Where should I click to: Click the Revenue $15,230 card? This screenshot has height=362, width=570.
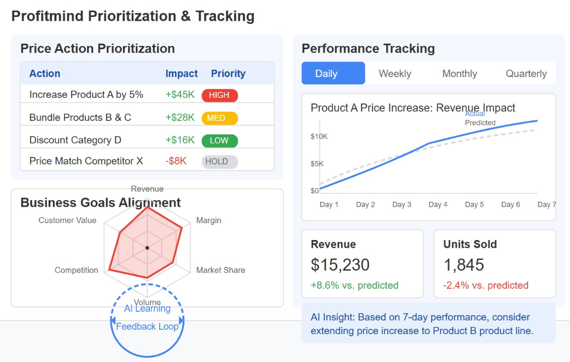(x=362, y=264)
